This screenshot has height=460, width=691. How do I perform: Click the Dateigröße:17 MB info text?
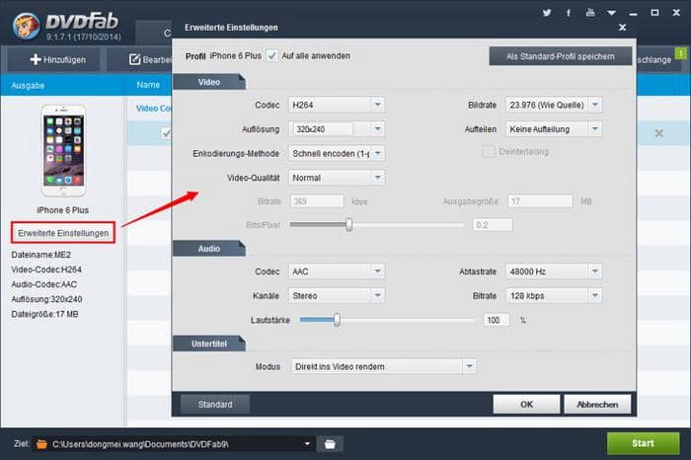point(44,314)
